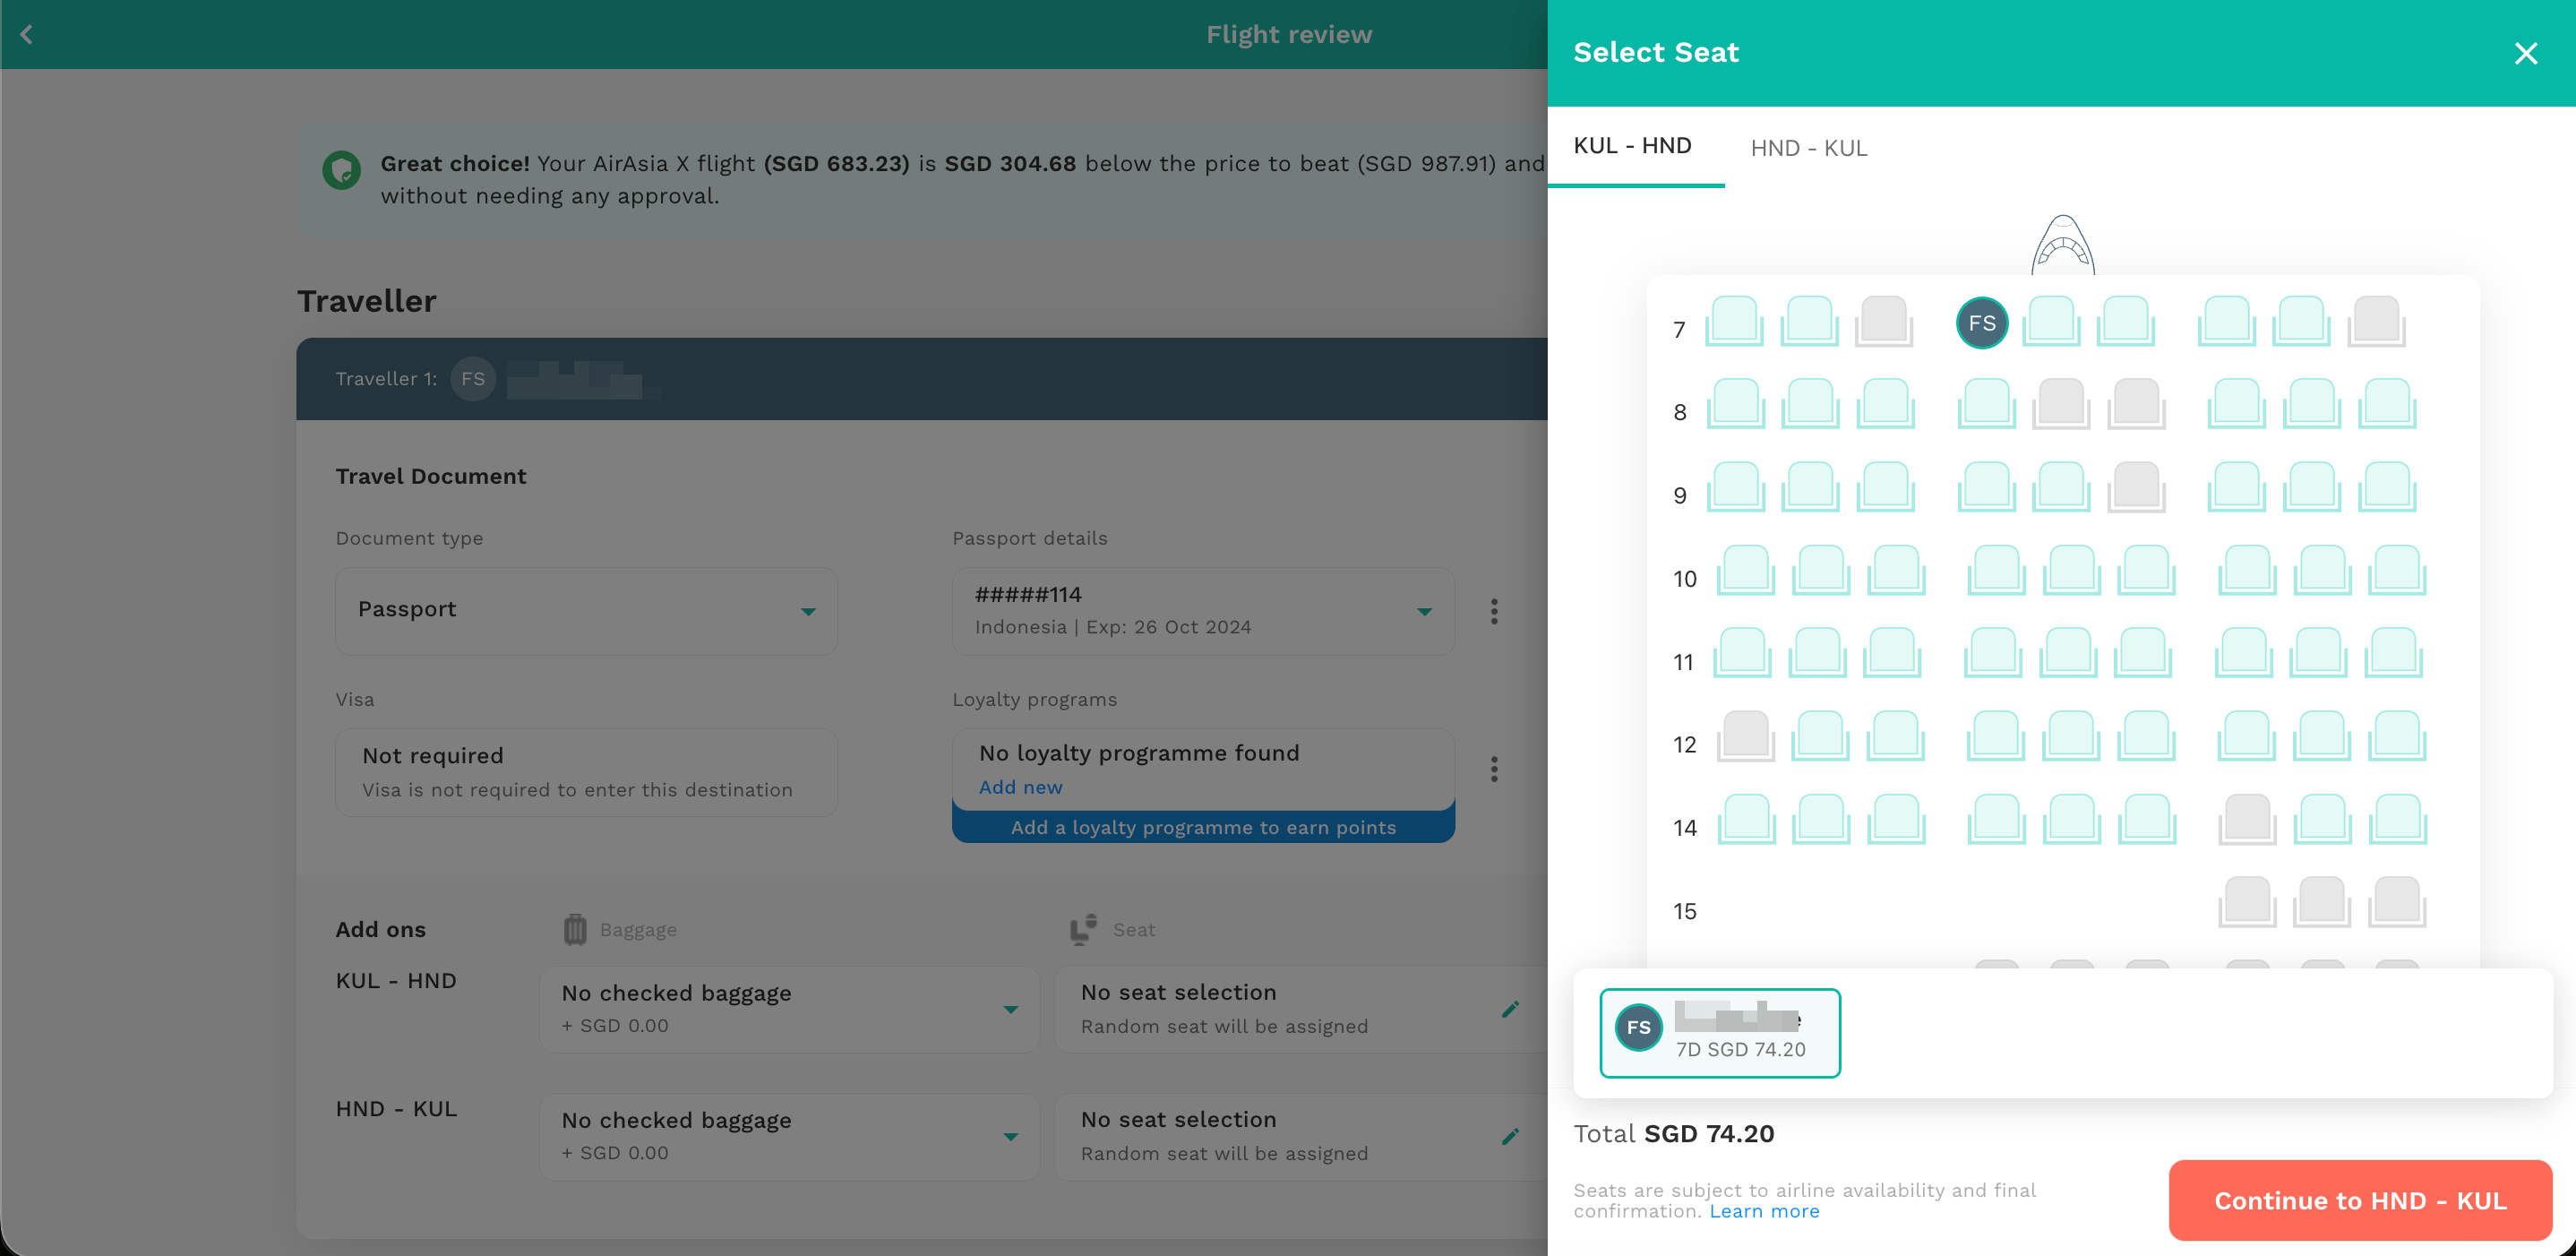Switch to the HND - KUL tab
Screen dimensions: 2576x1256
click(x=1808, y=148)
